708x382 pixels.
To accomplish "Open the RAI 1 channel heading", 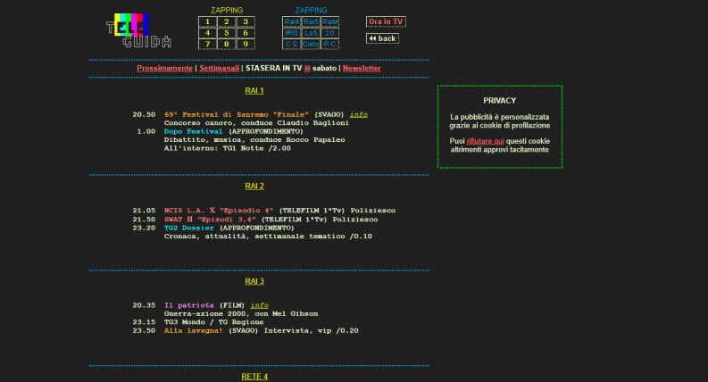I will 254,91.
